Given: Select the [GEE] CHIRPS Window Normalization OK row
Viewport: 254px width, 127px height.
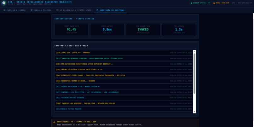Looking at the screenshot, I should pyautogui.click(x=124, y=87).
